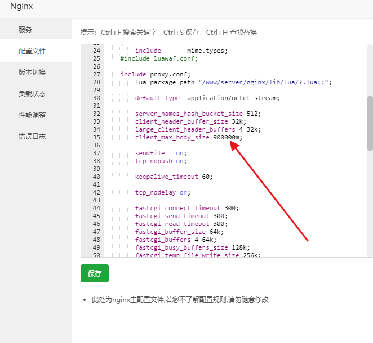
Task: Click 'default_type' directive on line 30
Action: pos(157,98)
